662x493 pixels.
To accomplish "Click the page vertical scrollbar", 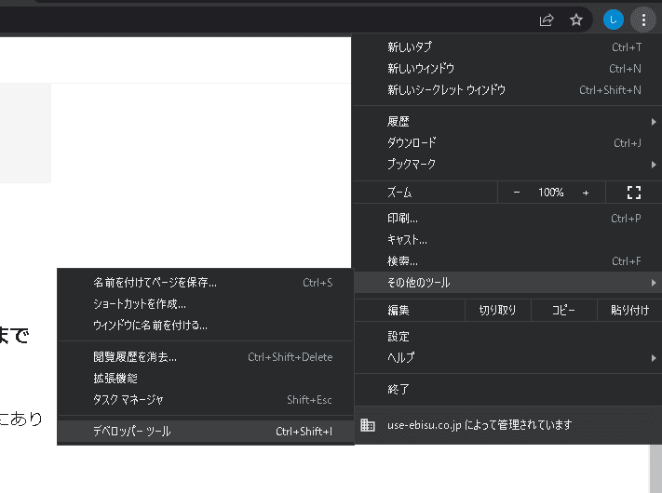I will [x=655, y=468].
